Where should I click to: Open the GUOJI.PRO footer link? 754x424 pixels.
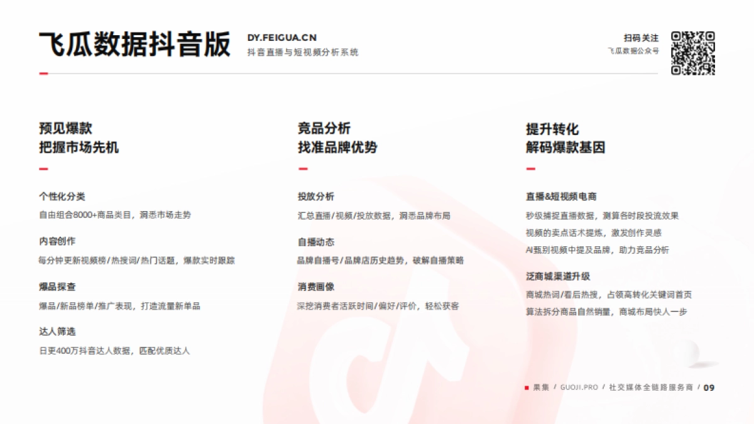click(579, 388)
